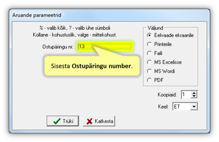Click the Ostupäringu nr input field
The width and height of the screenshot is (219, 142).
click(x=105, y=46)
